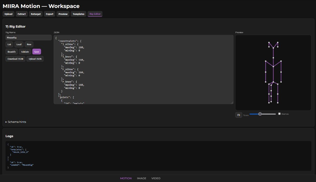Image resolution: width=316 pixels, height=182 pixels.
Task: Click the skeleton rig preview canvas
Action: 273,73
